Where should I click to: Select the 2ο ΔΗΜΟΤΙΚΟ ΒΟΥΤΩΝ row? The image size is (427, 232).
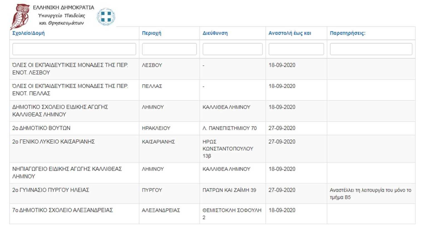pyautogui.click(x=41, y=128)
